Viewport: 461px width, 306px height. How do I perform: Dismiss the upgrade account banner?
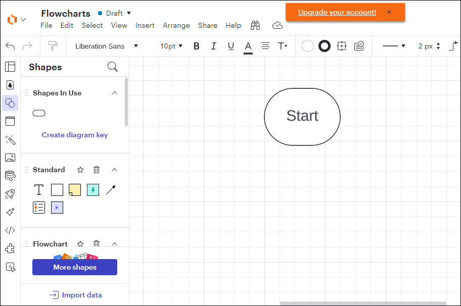pyautogui.click(x=389, y=12)
